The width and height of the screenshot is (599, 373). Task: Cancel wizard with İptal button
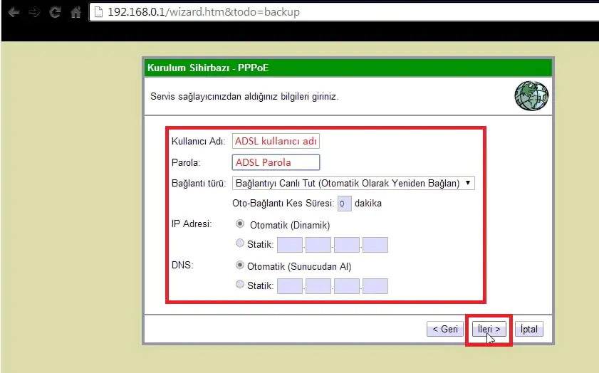[529, 329]
